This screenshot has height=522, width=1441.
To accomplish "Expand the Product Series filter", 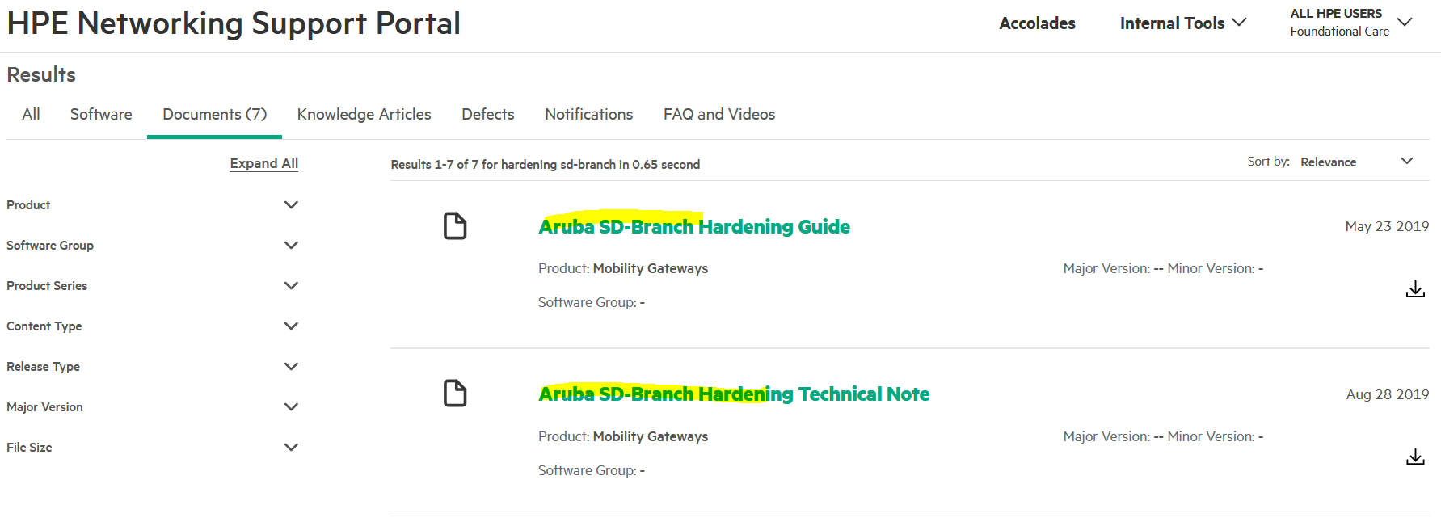I will [291, 286].
